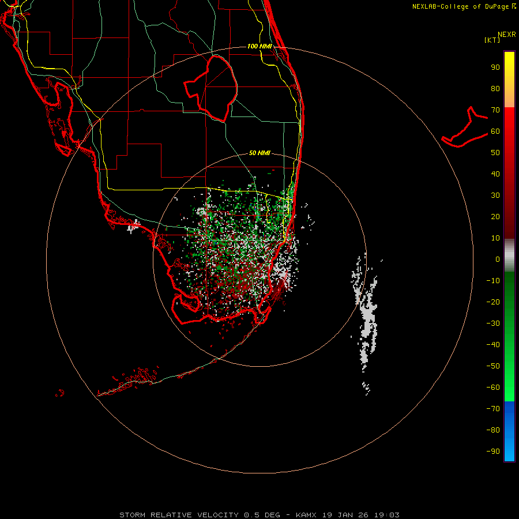This screenshot has height=519, width=519.
Task: Select the positive 10 knot scale label
Action: 495,238
